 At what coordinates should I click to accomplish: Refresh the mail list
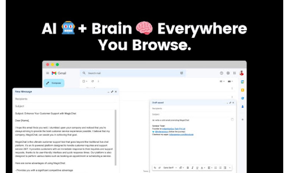92,81
